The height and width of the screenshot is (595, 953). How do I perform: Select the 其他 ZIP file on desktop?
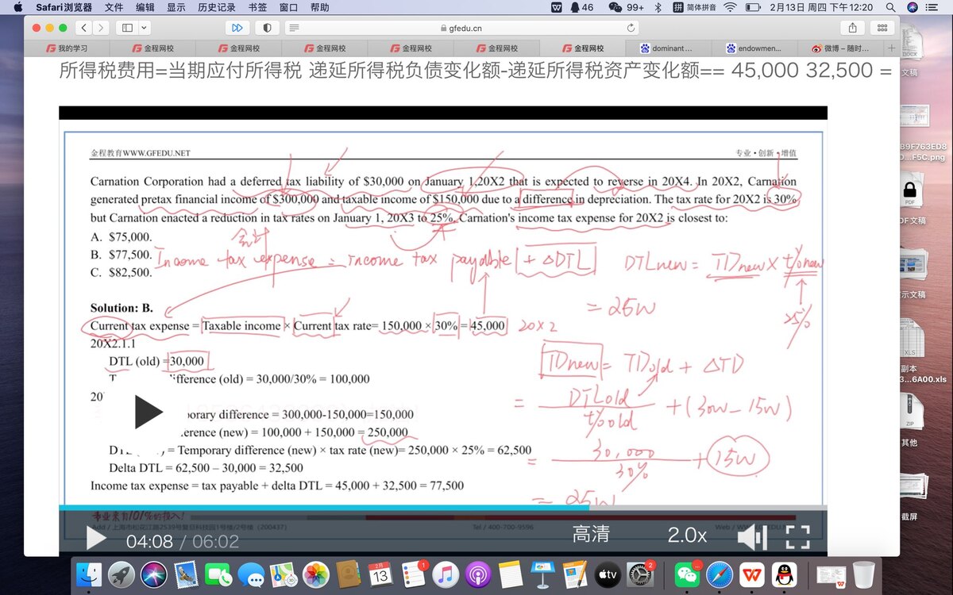(910, 420)
